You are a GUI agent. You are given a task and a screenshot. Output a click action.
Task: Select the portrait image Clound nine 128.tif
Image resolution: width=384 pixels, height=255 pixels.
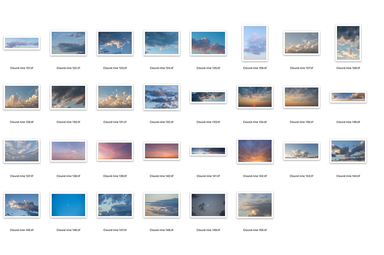point(348,43)
